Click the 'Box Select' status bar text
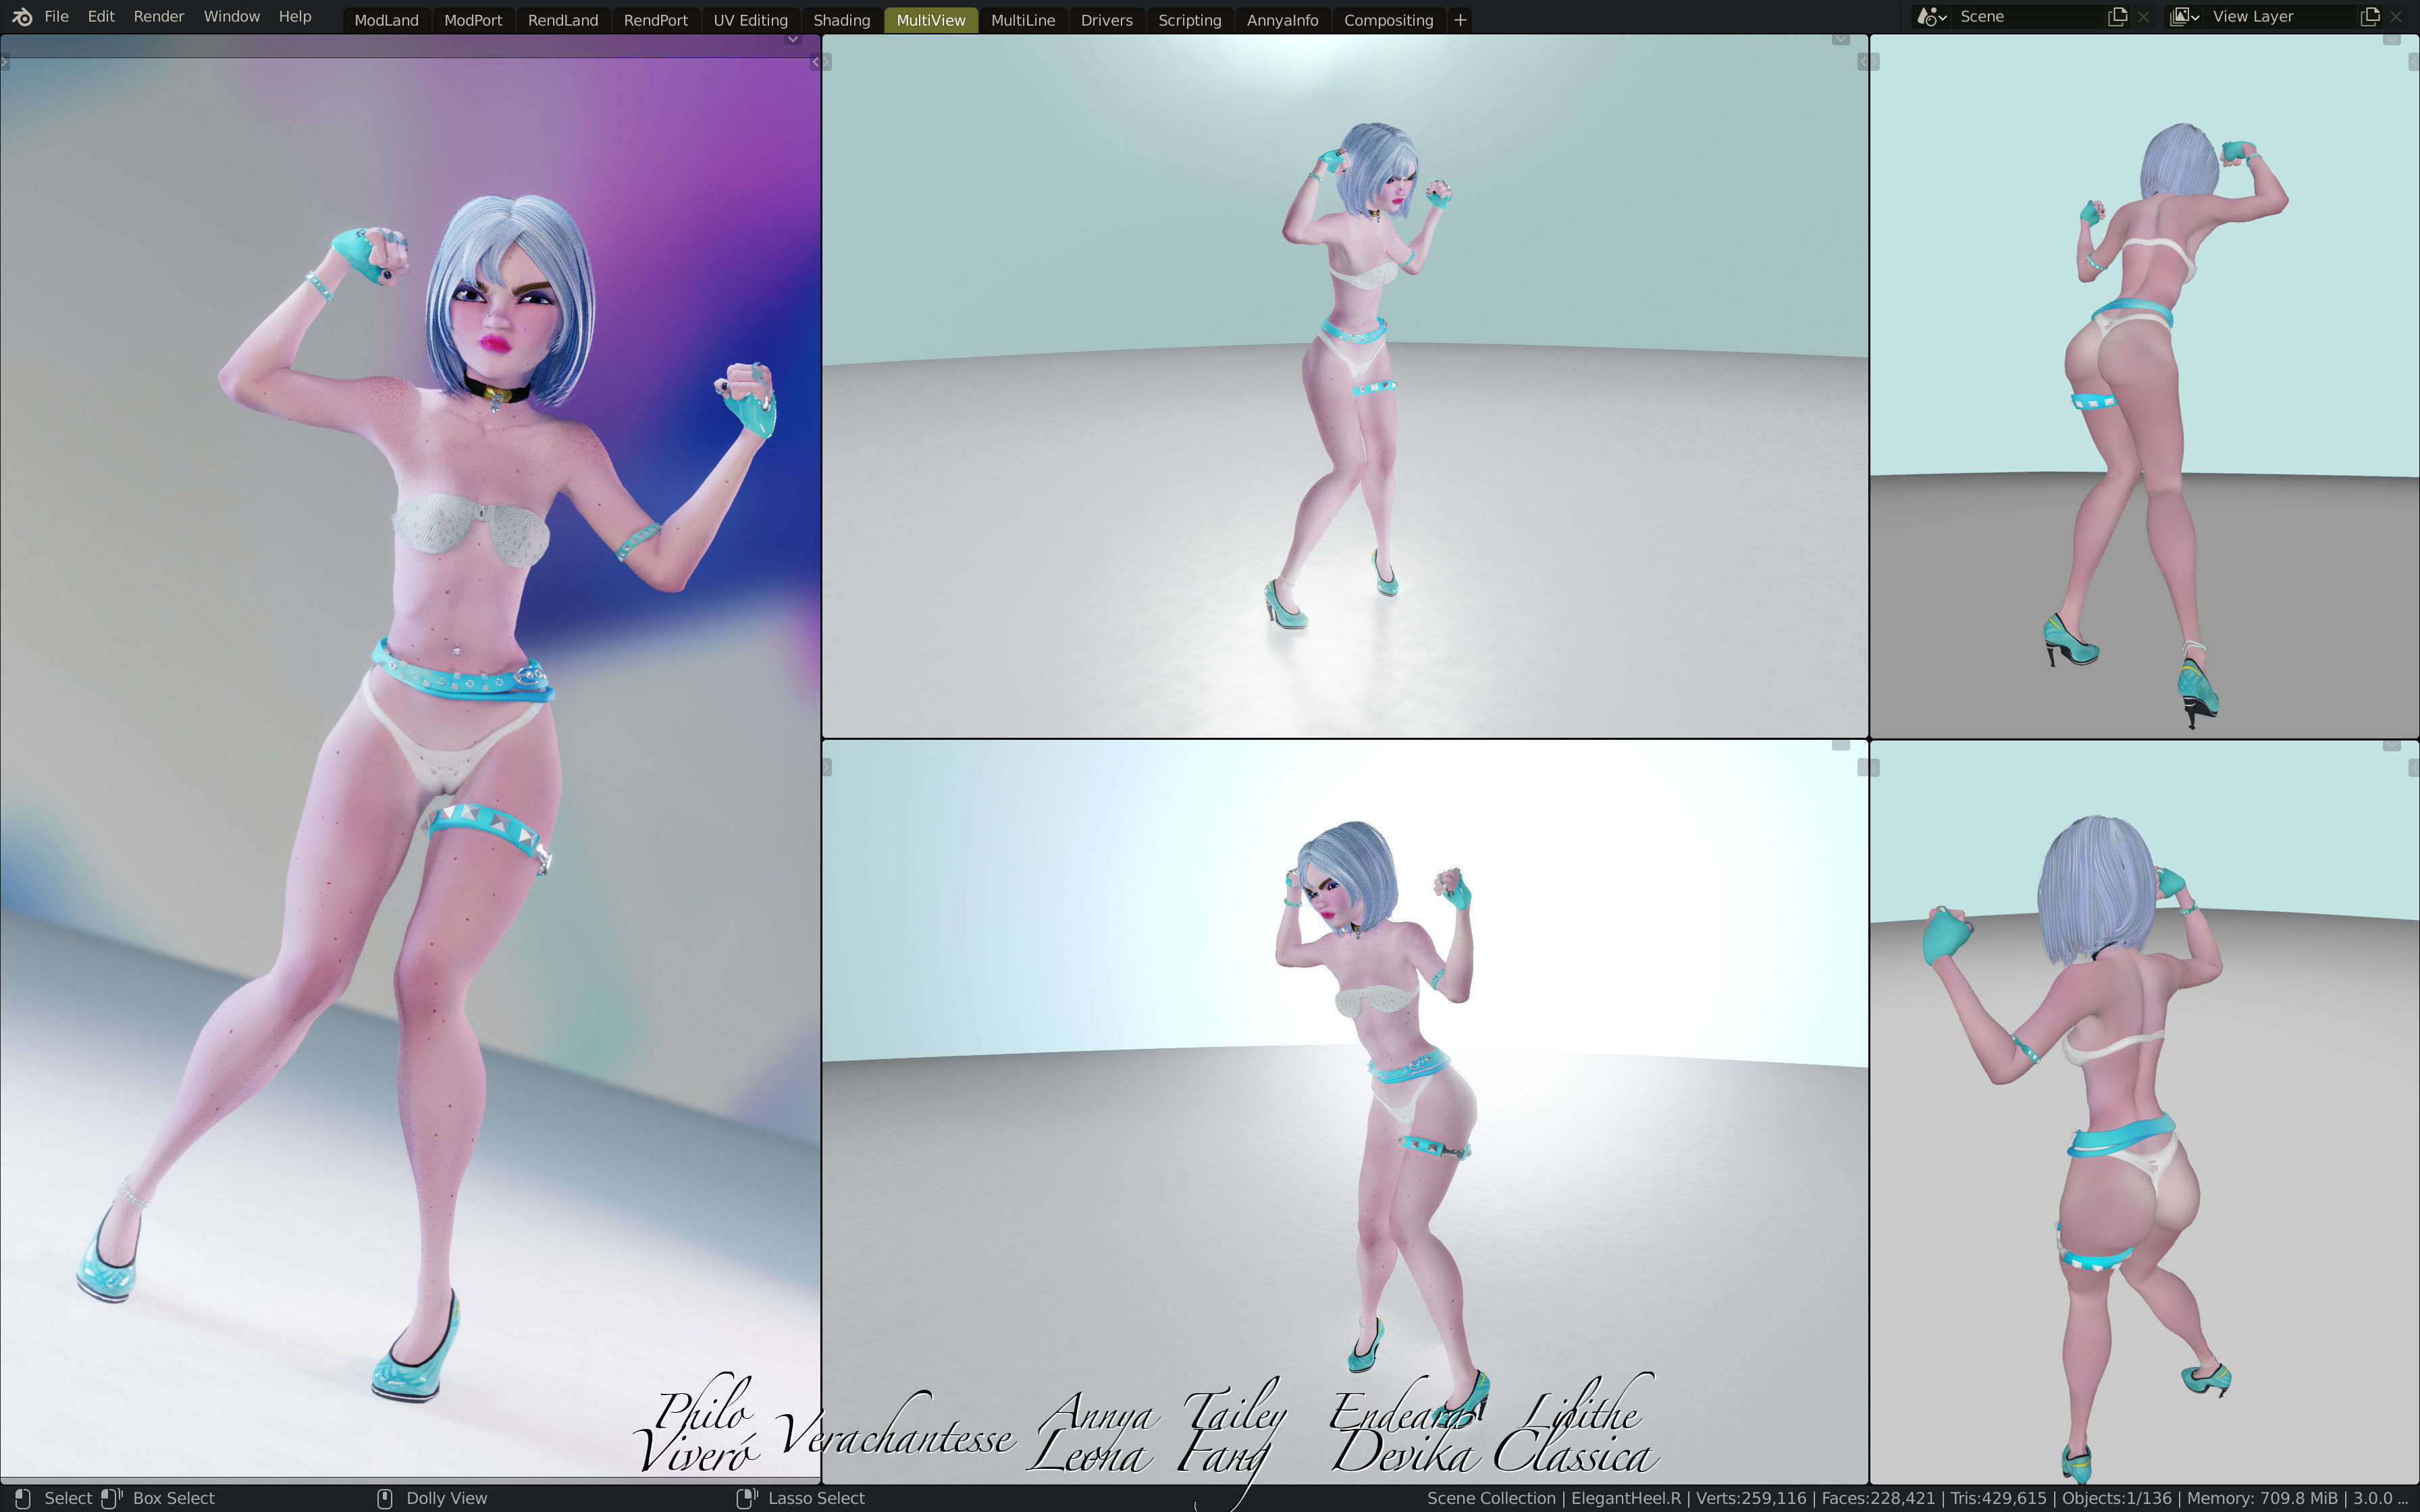This screenshot has width=2420, height=1512. pyautogui.click(x=174, y=1498)
